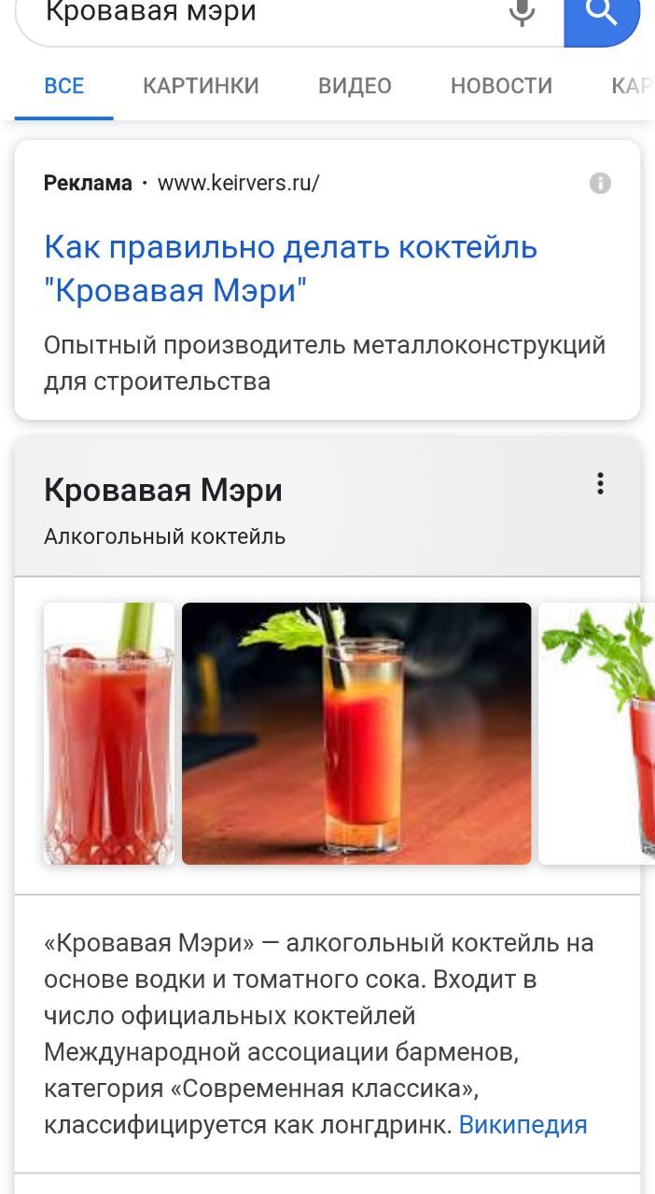
Task: Select the ВСЕ tab
Action: point(64,86)
